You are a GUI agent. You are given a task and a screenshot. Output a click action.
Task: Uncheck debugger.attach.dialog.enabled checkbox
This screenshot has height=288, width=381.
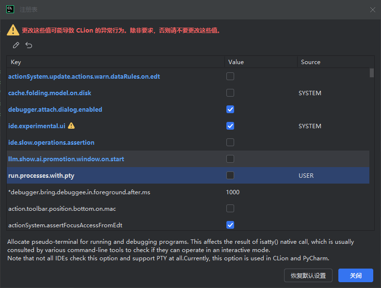click(230, 109)
